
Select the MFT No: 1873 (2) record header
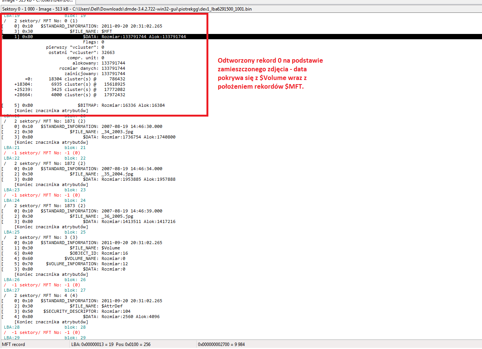(x=45, y=206)
